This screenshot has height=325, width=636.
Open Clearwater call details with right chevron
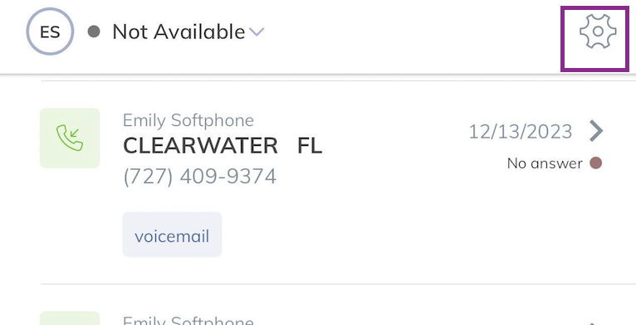pos(596,131)
